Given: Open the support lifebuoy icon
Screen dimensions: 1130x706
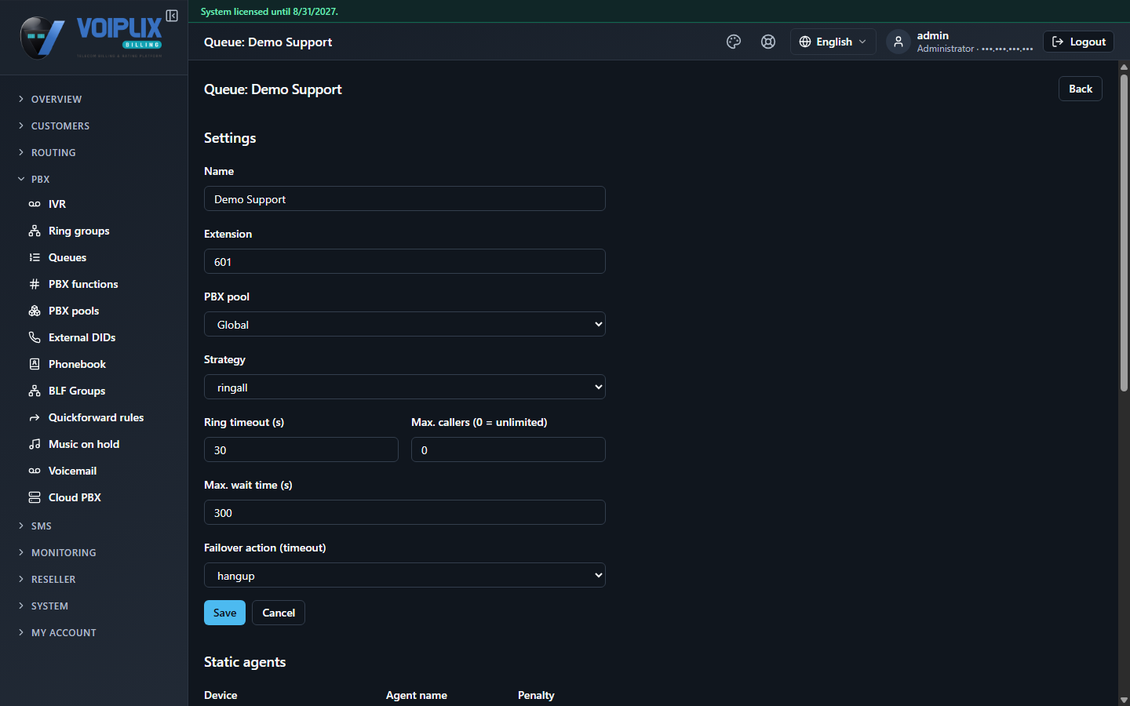Looking at the screenshot, I should [x=768, y=42].
